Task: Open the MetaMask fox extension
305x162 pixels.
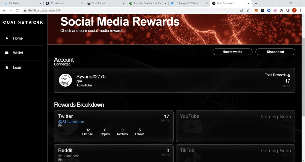Action: tap(256, 10)
